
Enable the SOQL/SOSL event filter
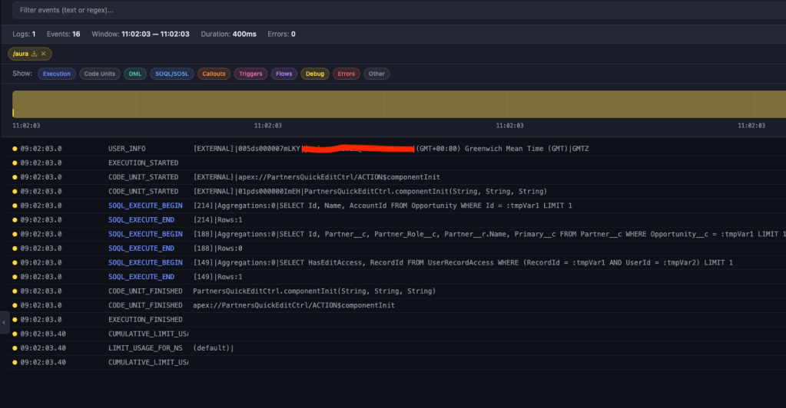coord(171,74)
